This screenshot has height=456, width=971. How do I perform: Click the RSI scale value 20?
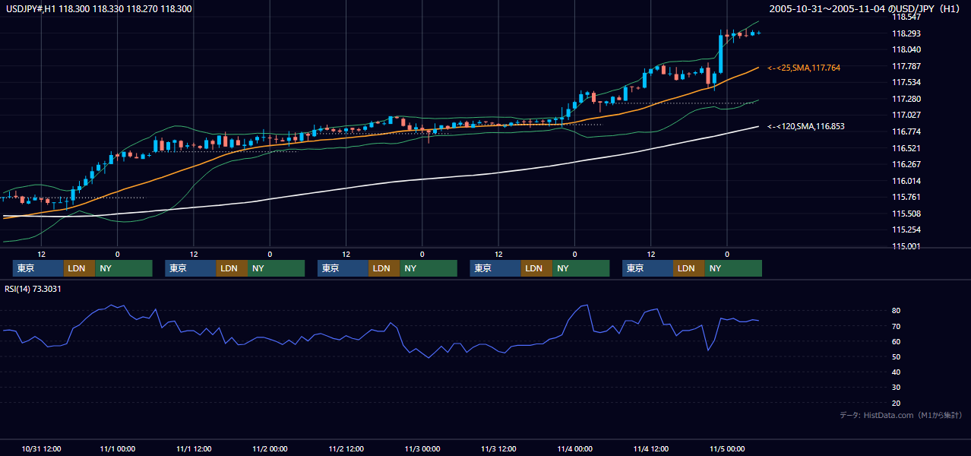tap(896, 403)
